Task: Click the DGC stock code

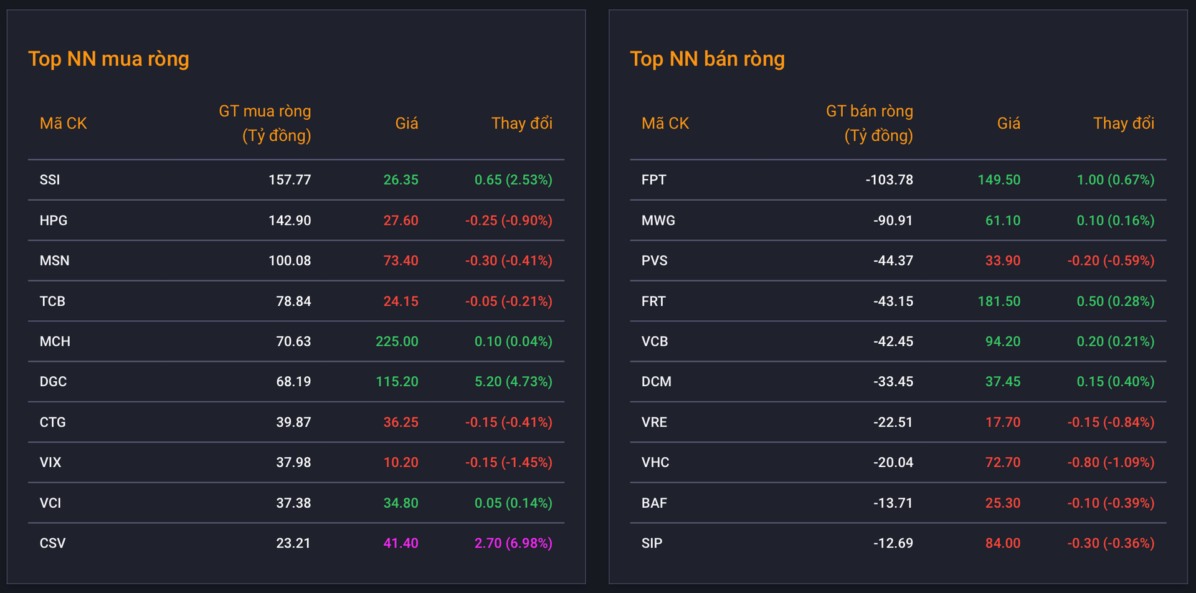Action: pos(53,381)
